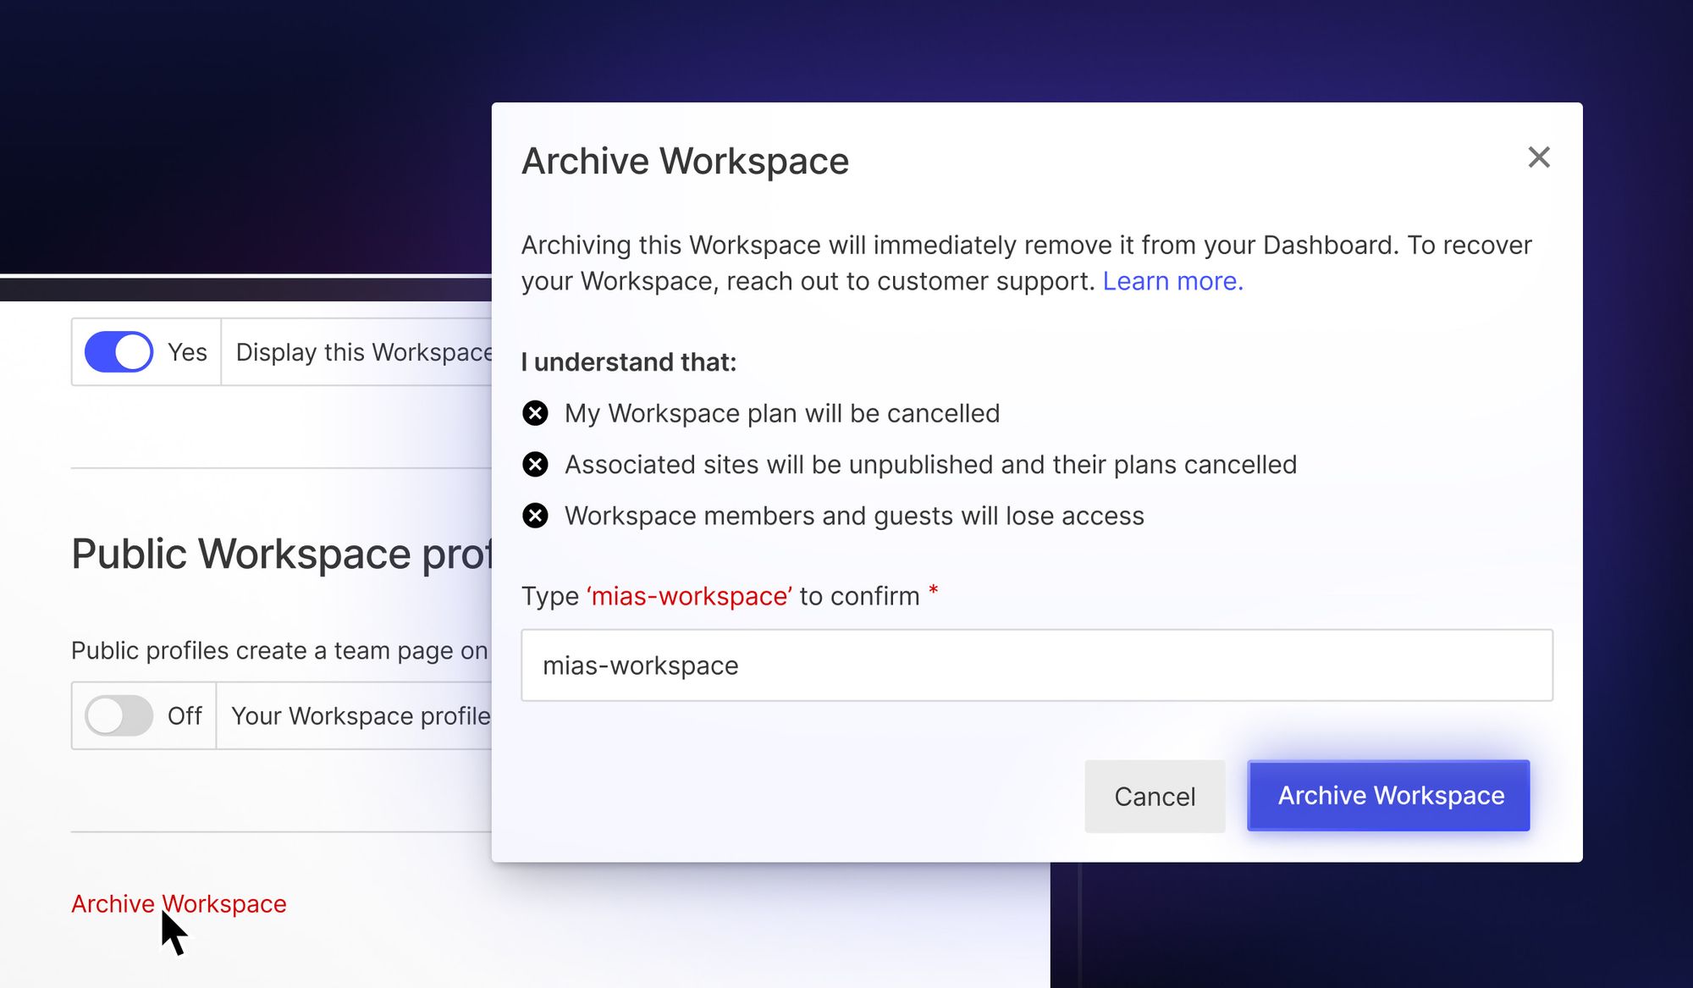Viewport: 1693px width, 988px height.
Task: Disable the 'Display this Workspace' toggle
Action: (119, 351)
